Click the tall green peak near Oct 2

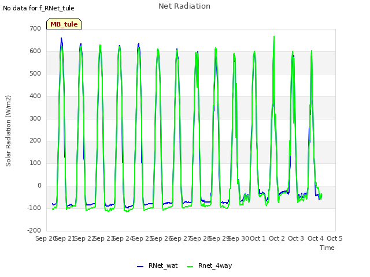click(274, 37)
